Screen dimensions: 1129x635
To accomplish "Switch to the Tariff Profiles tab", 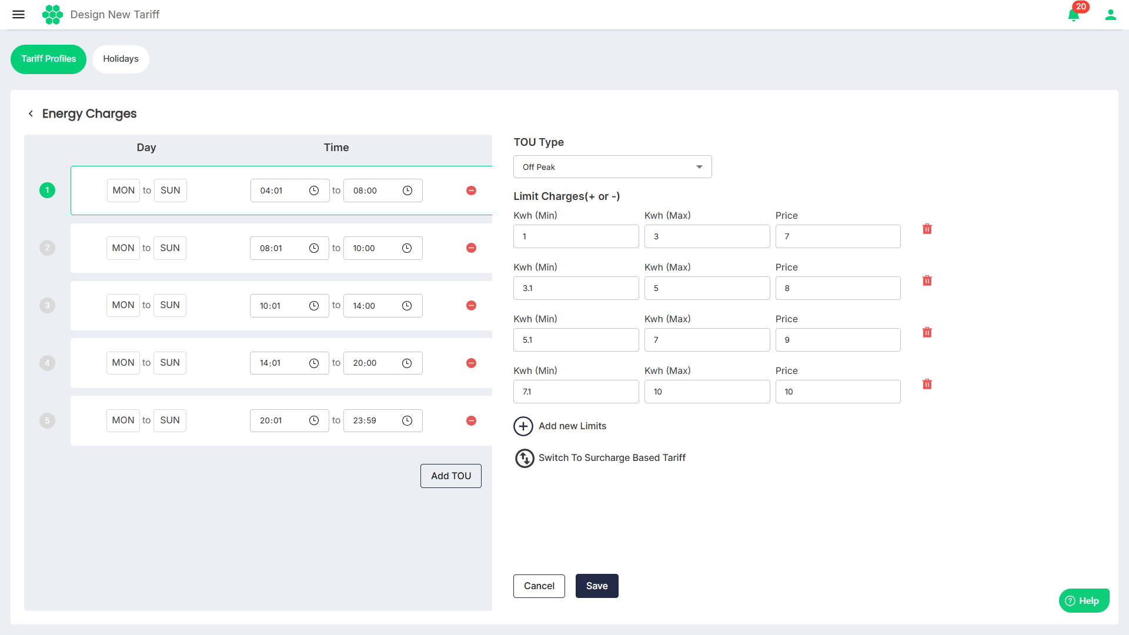I will coord(48,59).
